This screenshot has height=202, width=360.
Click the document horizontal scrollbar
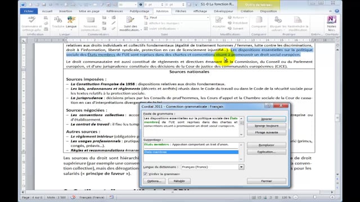(x=177, y=192)
